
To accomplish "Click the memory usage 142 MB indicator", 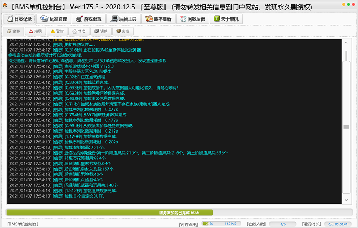I will point(222,224).
